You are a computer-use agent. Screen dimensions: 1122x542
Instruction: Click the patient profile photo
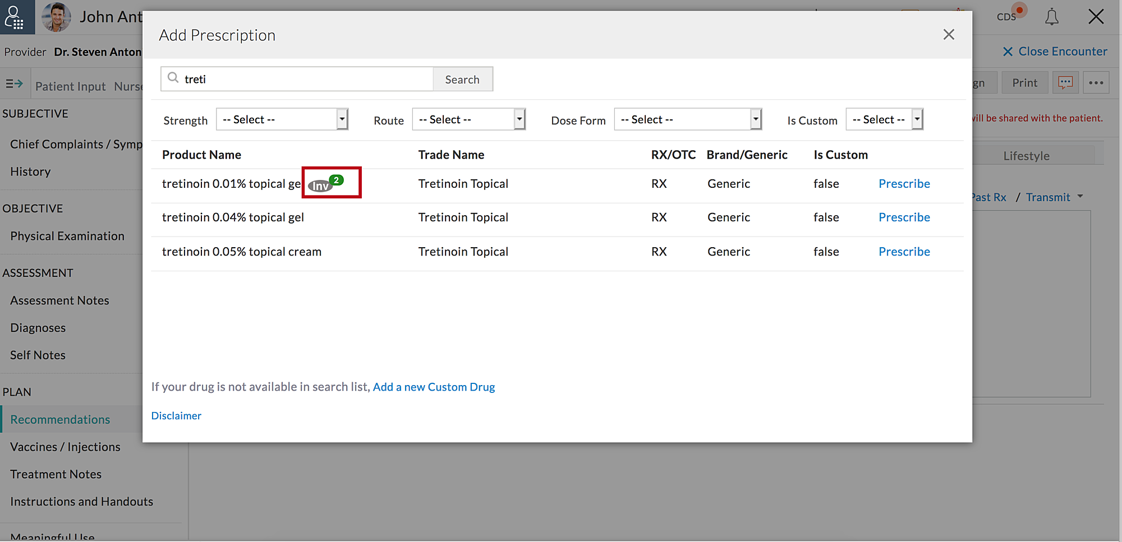56,17
